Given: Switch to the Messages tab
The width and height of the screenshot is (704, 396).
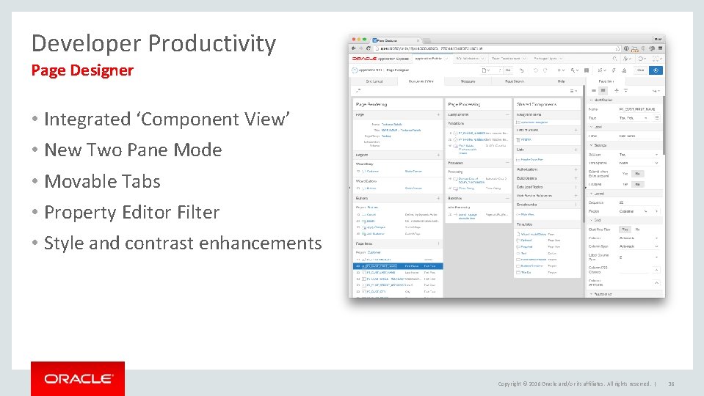Looking at the screenshot, I should click(468, 81).
